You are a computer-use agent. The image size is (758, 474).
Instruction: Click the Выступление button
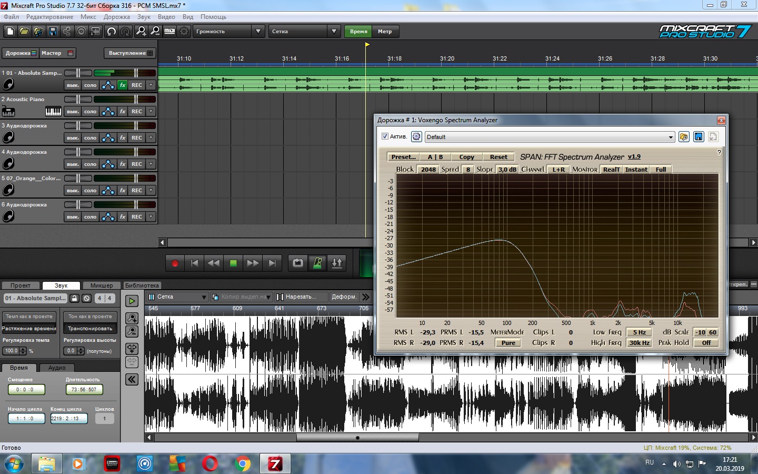(130, 53)
